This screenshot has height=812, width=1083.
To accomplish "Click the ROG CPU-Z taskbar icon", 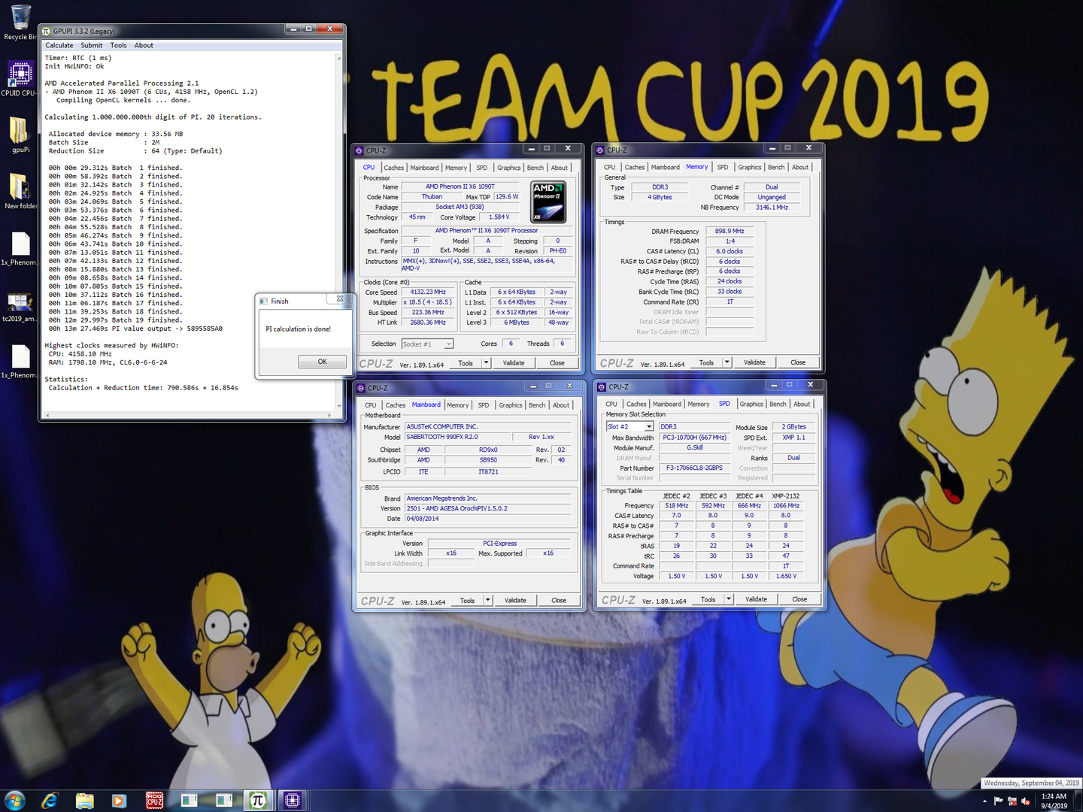I will click(x=154, y=801).
